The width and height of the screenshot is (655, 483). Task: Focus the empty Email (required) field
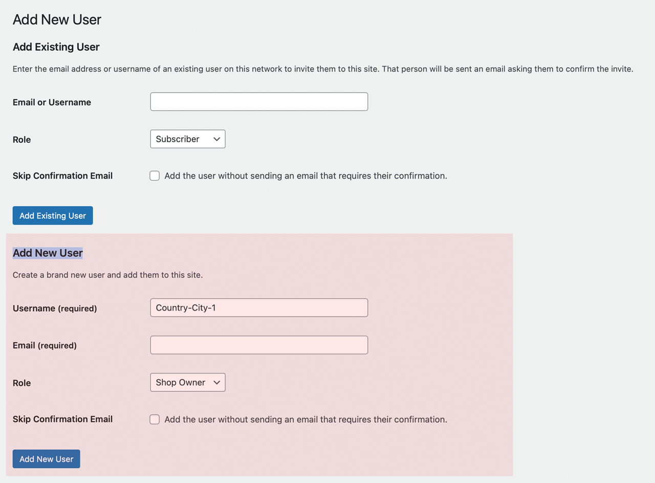[x=259, y=345]
